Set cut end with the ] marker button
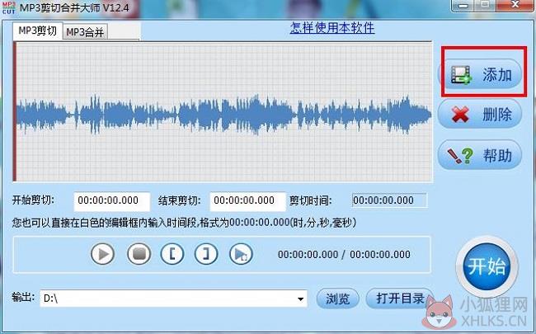 tap(206, 254)
